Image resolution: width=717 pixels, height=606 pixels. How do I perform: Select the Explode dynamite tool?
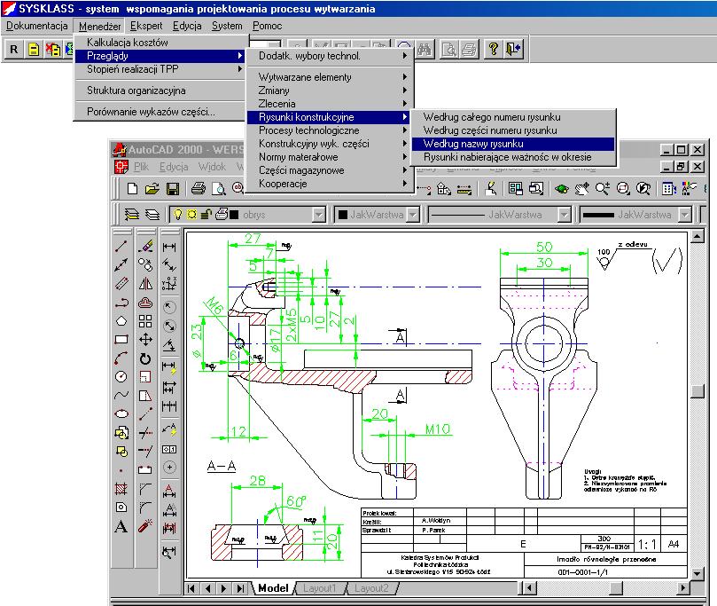tap(145, 526)
